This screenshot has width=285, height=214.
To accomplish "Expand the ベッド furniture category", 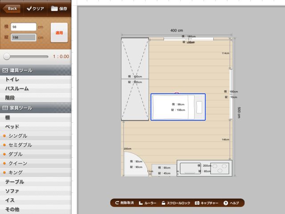I will 36,127.
